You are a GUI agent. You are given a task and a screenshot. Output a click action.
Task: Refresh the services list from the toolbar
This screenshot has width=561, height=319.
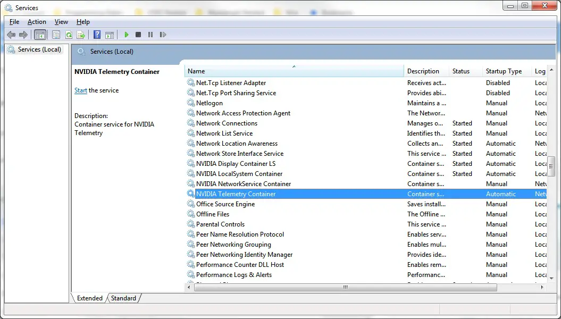(69, 35)
